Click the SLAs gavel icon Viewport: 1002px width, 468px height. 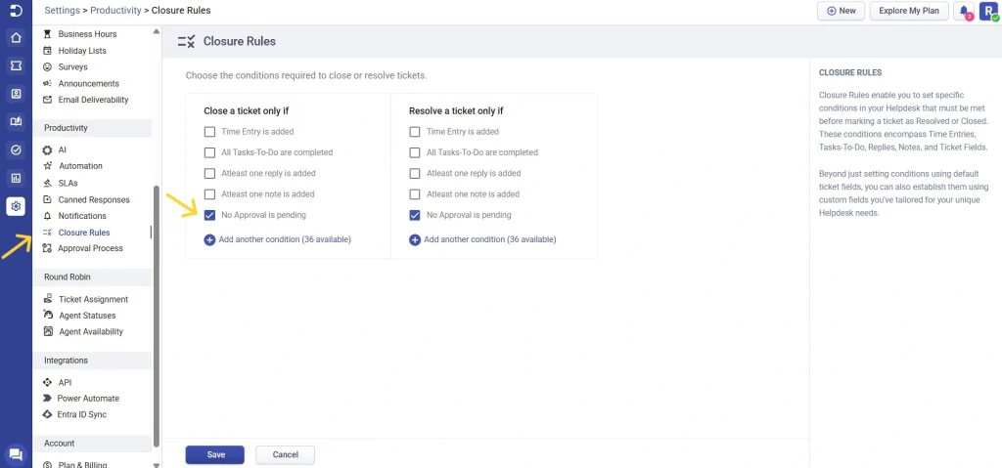pos(47,184)
